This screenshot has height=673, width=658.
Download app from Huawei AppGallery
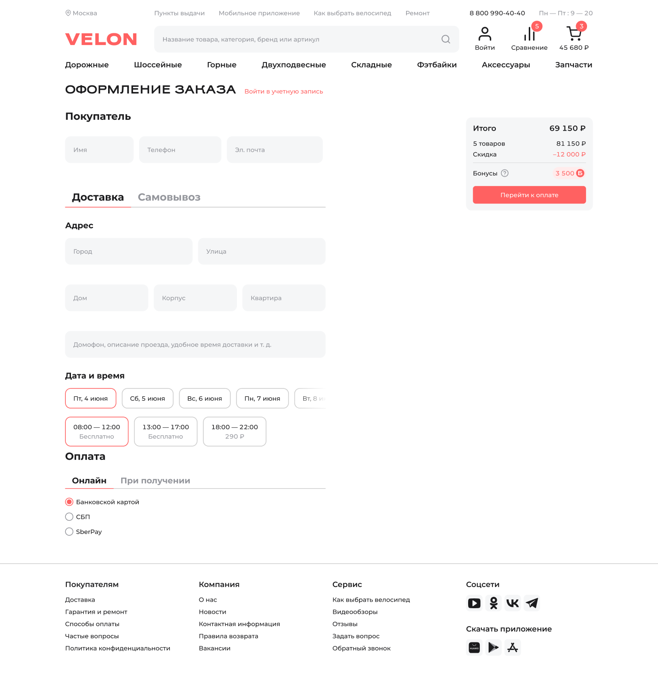474,648
